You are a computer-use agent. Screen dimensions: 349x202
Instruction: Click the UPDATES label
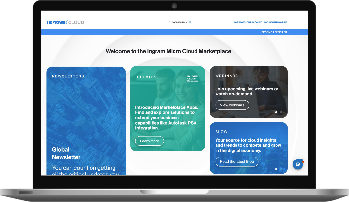coord(147,77)
